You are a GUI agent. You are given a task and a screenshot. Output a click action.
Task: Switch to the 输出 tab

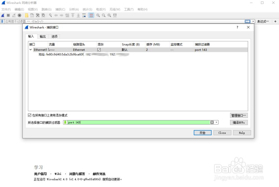point(43,37)
